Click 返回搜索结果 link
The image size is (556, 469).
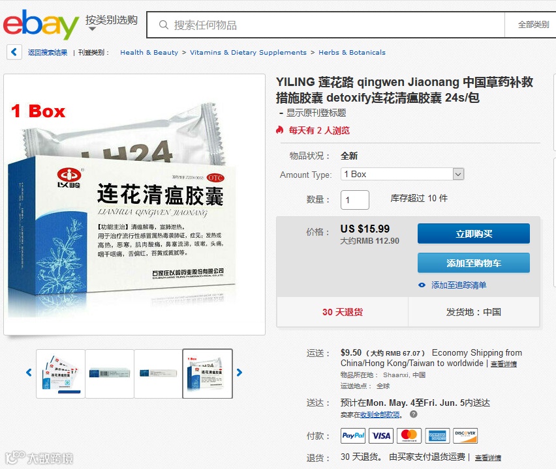48,52
